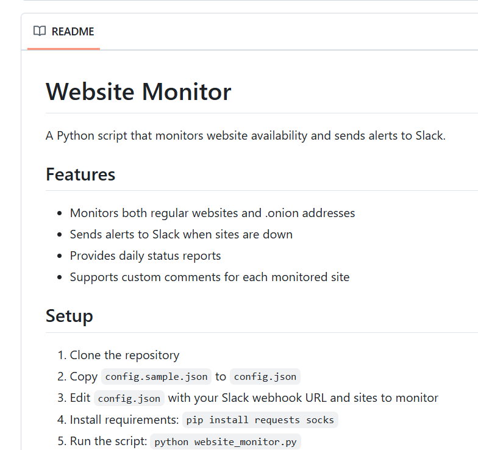Screen dimensions: 478x450
Task: Click the python website_monitor.py command
Action: tap(226, 441)
